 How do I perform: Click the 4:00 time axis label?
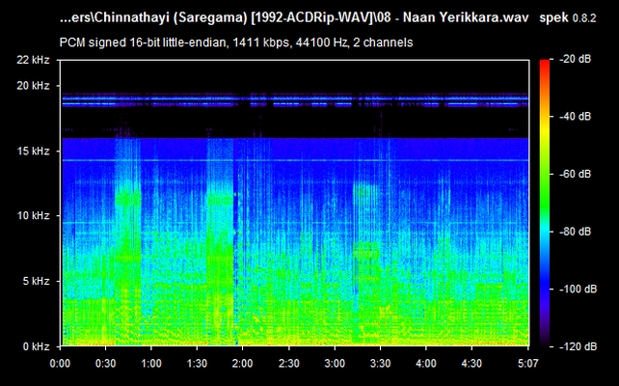(x=426, y=363)
